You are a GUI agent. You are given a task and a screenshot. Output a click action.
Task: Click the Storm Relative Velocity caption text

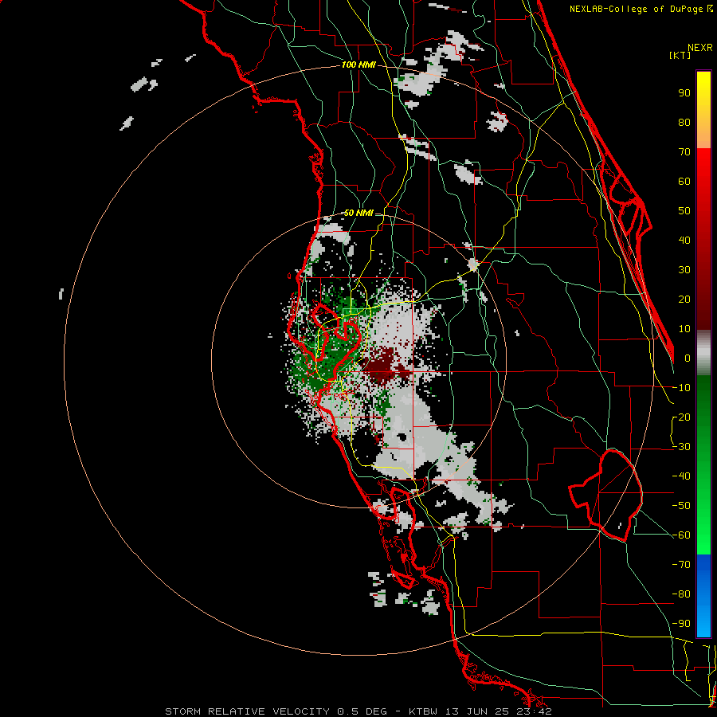358,711
